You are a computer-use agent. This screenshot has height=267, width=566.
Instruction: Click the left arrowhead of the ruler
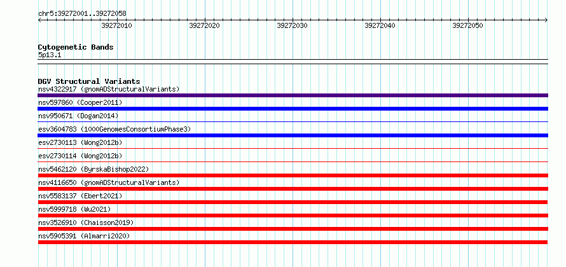tap(39, 20)
